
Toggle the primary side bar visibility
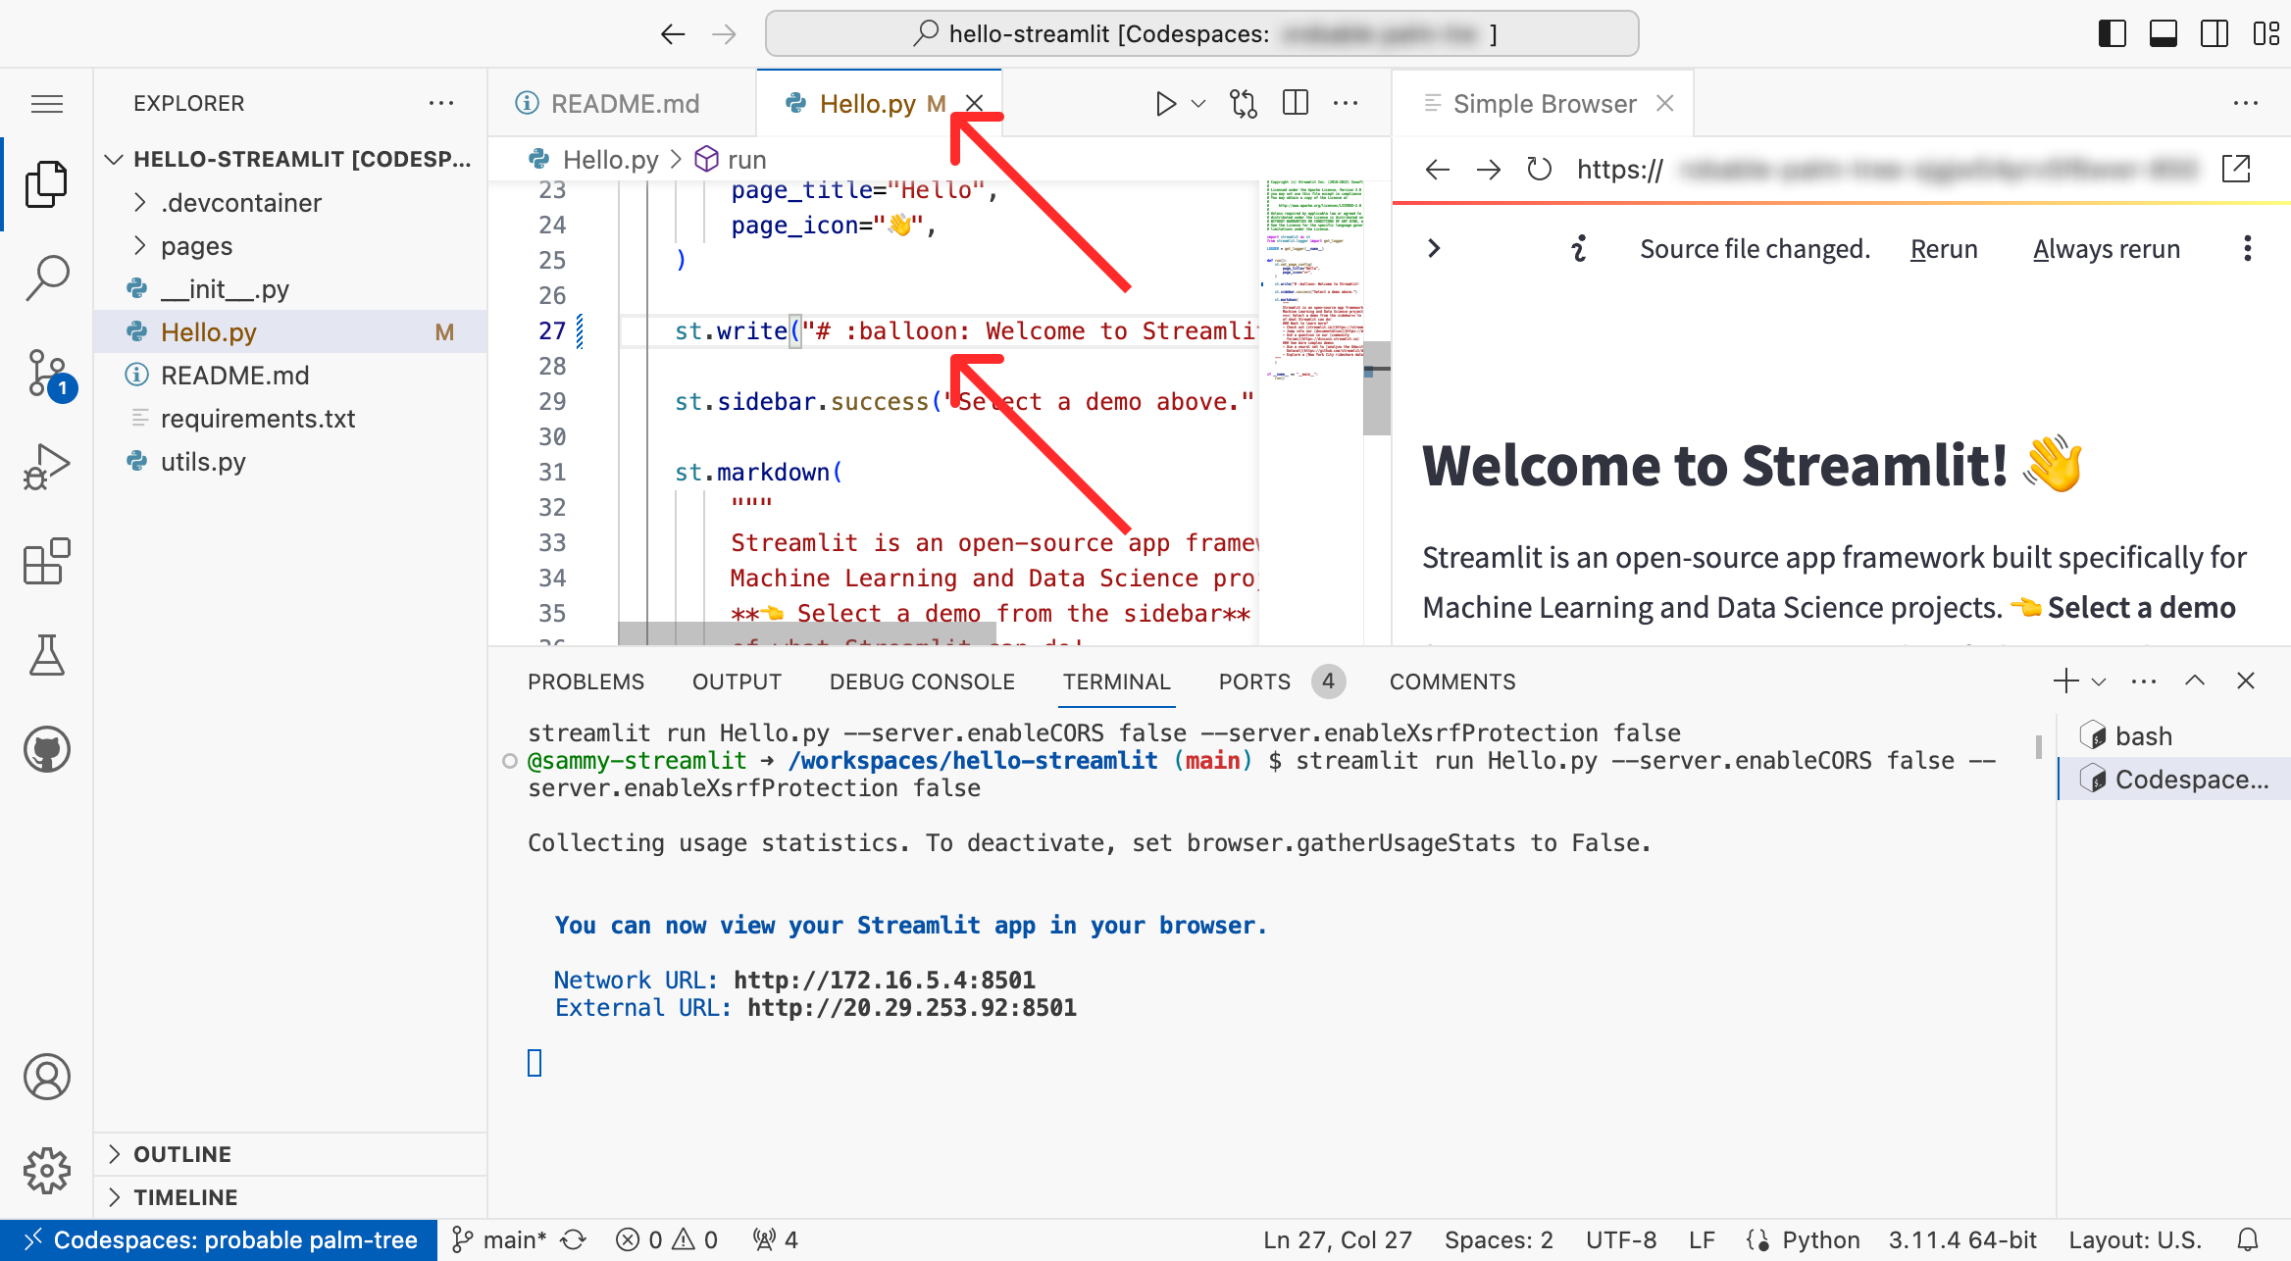(2112, 34)
